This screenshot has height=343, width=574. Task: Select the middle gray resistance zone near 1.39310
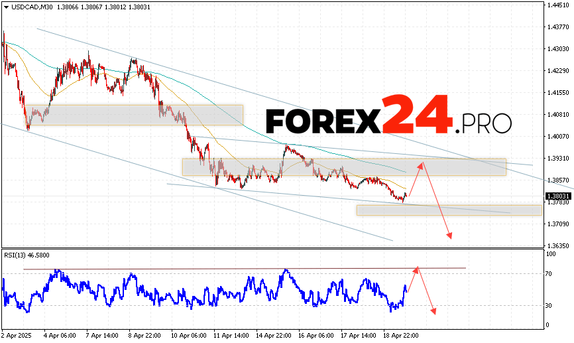click(x=345, y=167)
